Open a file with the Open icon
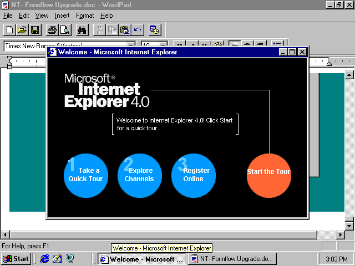Image resolution: width=355 pixels, height=266 pixels. pyautogui.click(x=22, y=30)
